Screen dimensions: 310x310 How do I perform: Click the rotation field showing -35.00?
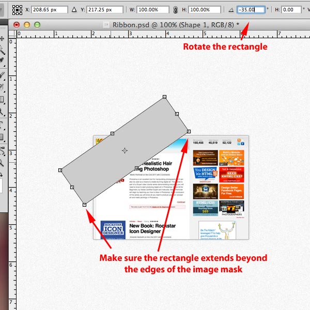point(251,9)
